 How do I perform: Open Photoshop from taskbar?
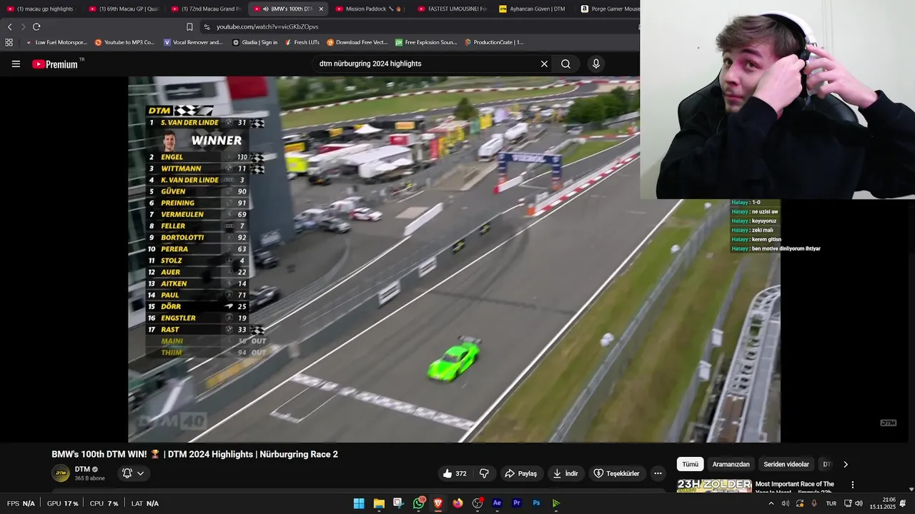point(536,503)
